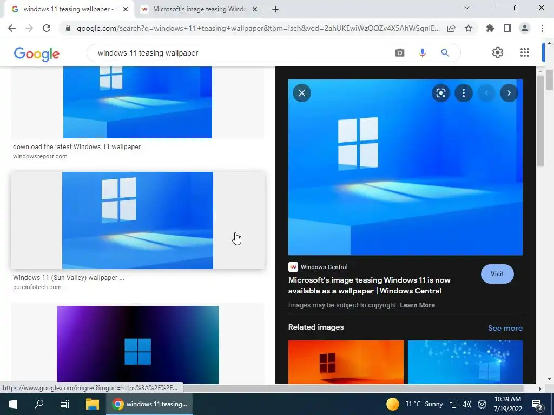This screenshot has width=554, height=415.
Task: Open the Windows Start menu
Action: point(13,404)
